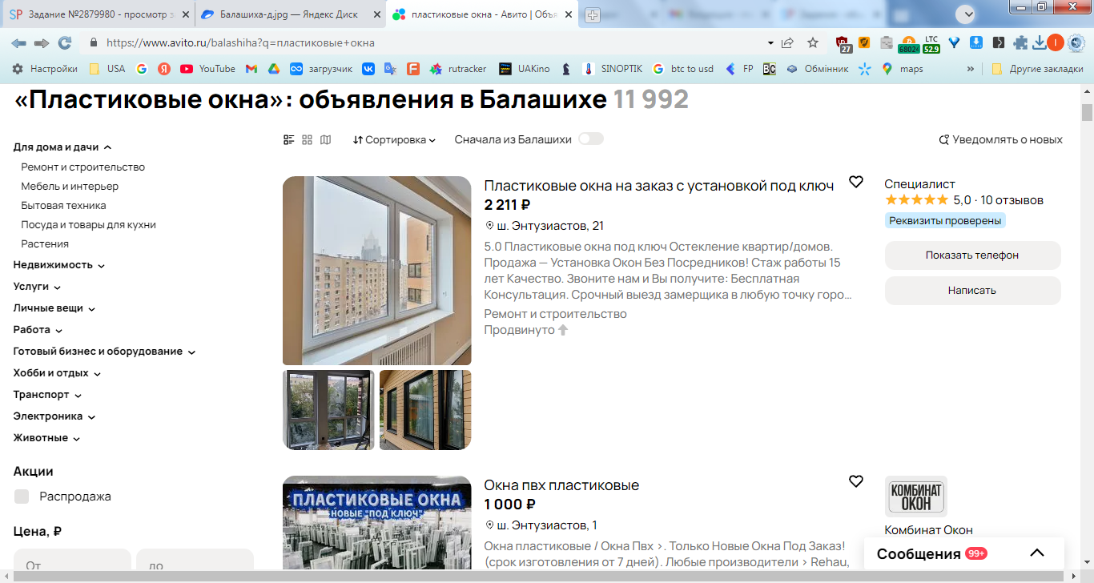Open the 'Окна пвх пластиковые' listing title
Image resolution: width=1094 pixels, height=583 pixels.
561,485
